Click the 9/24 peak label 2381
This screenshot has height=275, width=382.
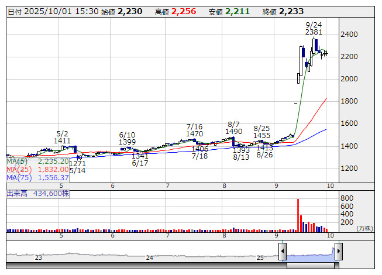coord(314,32)
